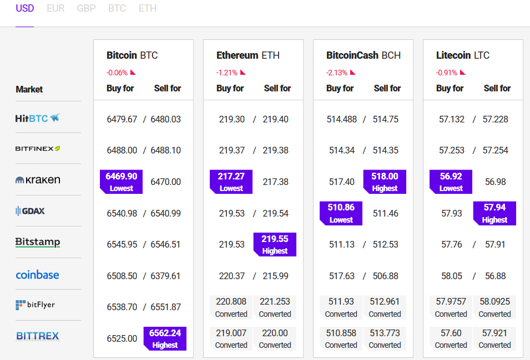The width and height of the screenshot is (530, 360).
Task: Click Bitstamp BitcoinCash sell price 512.53
Action: pyautogui.click(x=386, y=244)
